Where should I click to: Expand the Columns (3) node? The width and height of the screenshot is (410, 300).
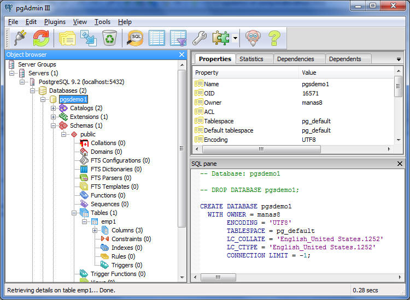[95, 230]
